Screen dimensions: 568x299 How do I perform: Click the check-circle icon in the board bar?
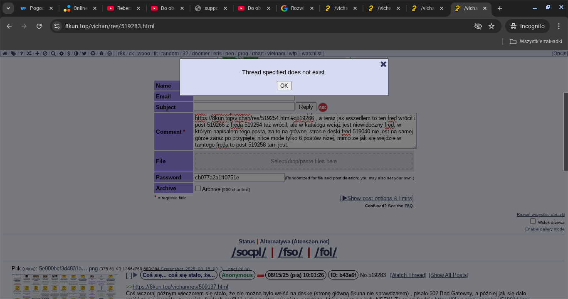110,54
